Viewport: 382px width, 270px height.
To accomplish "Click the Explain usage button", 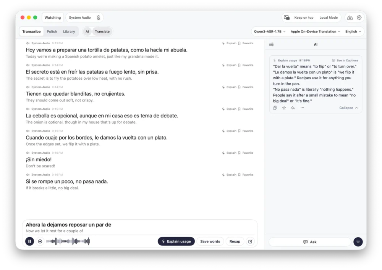I will tap(176, 241).
